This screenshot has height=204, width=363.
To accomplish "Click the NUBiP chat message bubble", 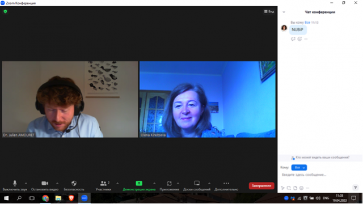I will [297, 29].
